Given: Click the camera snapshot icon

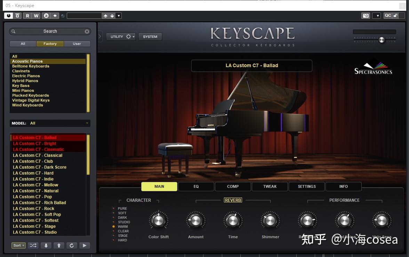Looking at the screenshot, I should click(366, 16).
